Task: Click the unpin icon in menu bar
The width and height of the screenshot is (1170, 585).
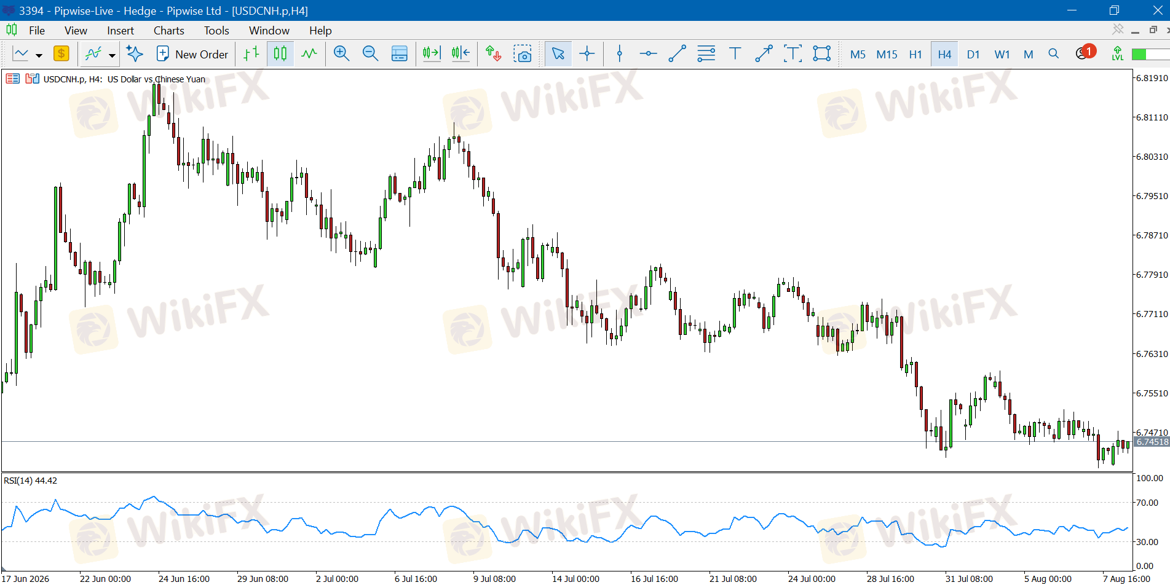Action: (1118, 29)
